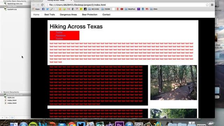Viewport: 224px width, 126px height.
Task: Open the Bear Protection nav item
Action: [90, 15]
